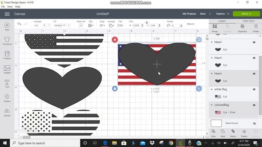This screenshot has height=147, width=262.
Task: Switch to the Color Sync tab
Action: point(248,21)
